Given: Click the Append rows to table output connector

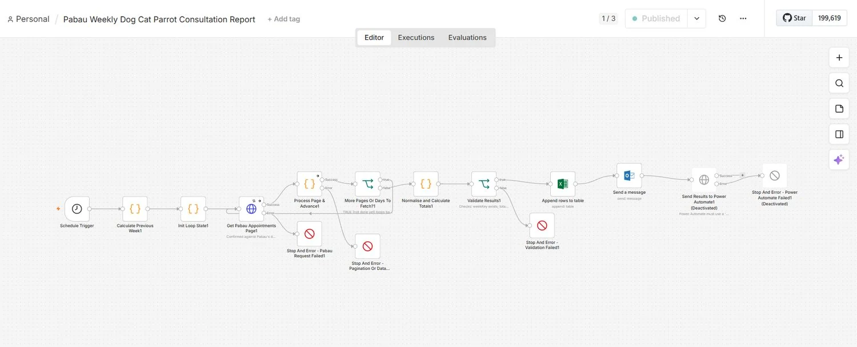Looking at the screenshot, I should click(575, 184).
